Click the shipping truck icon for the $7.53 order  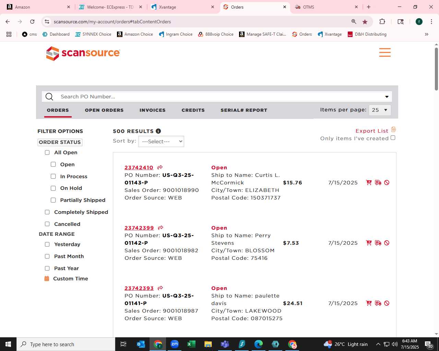point(378,243)
